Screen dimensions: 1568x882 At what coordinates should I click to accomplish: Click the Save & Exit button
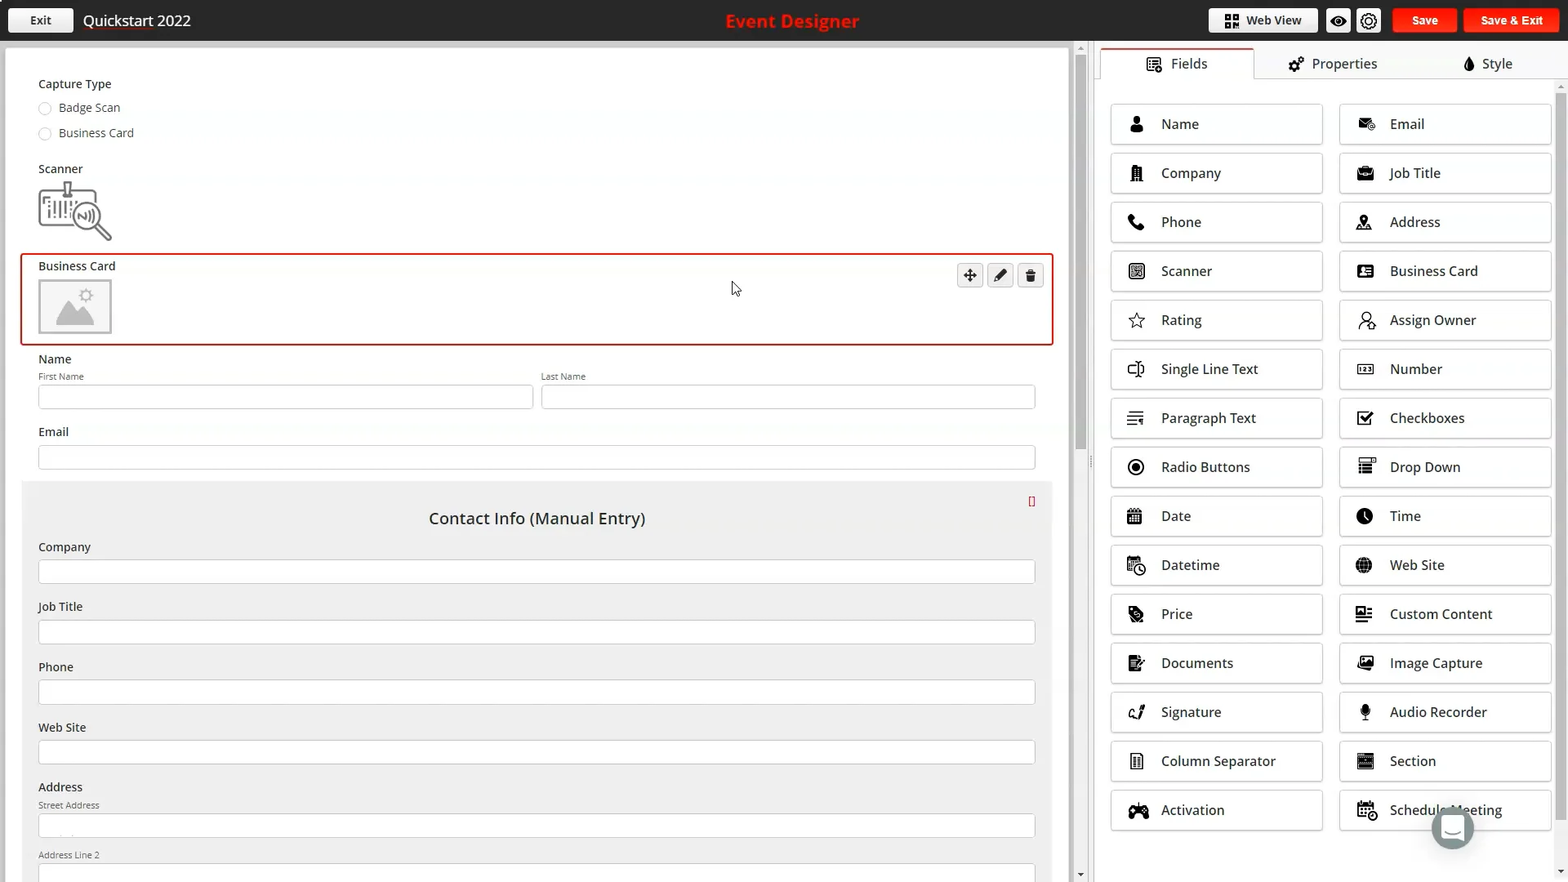(1511, 21)
